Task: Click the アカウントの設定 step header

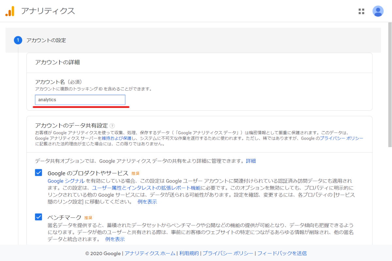Action: [x=193, y=40]
